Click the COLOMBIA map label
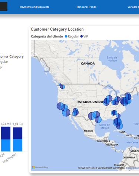This screenshot has width=139, height=176. (x=129, y=157)
